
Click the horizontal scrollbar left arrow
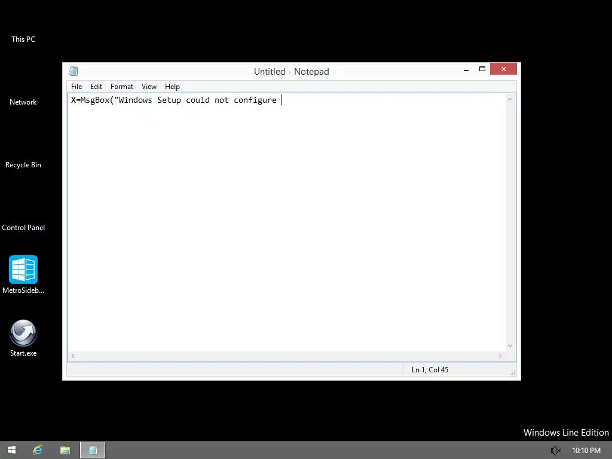click(x=73, y=356)
